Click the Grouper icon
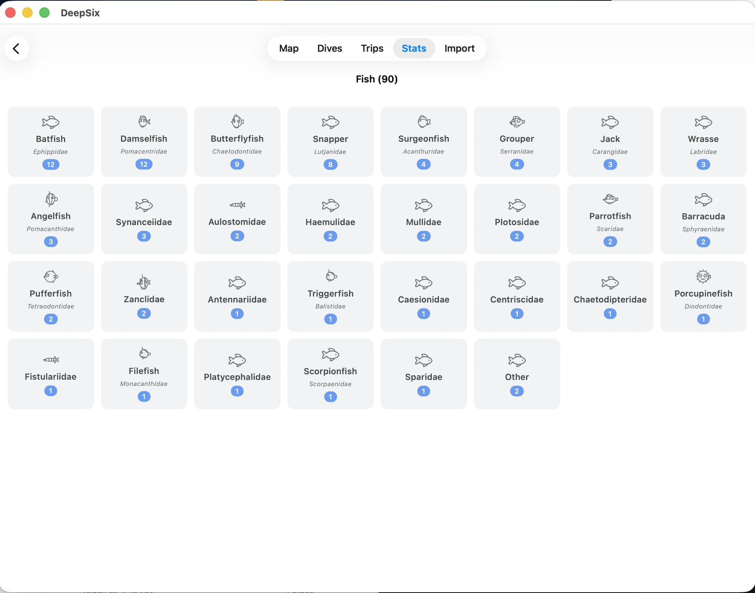The width and height of the screenshot is (755, 593). click(x=517, y=121)
